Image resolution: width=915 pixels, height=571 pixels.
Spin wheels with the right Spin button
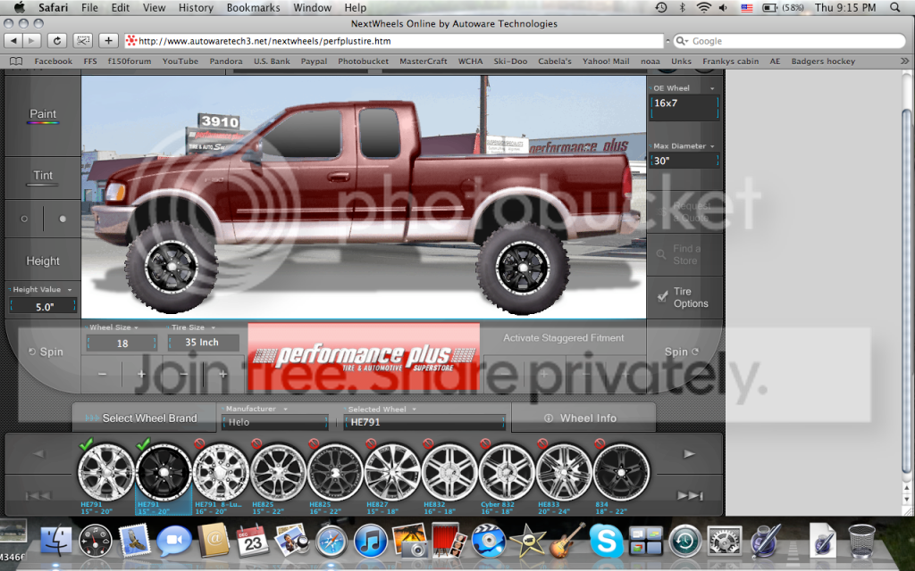682,352
